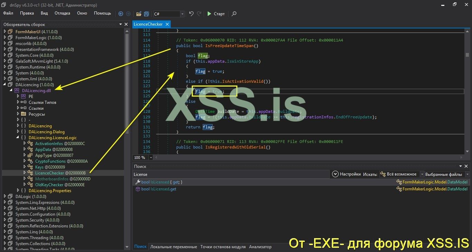Expand the System.Core (4.0.0.0) assembly node
Screen dimensions: 472x252
pyautogui.click(x=4, y=55)
